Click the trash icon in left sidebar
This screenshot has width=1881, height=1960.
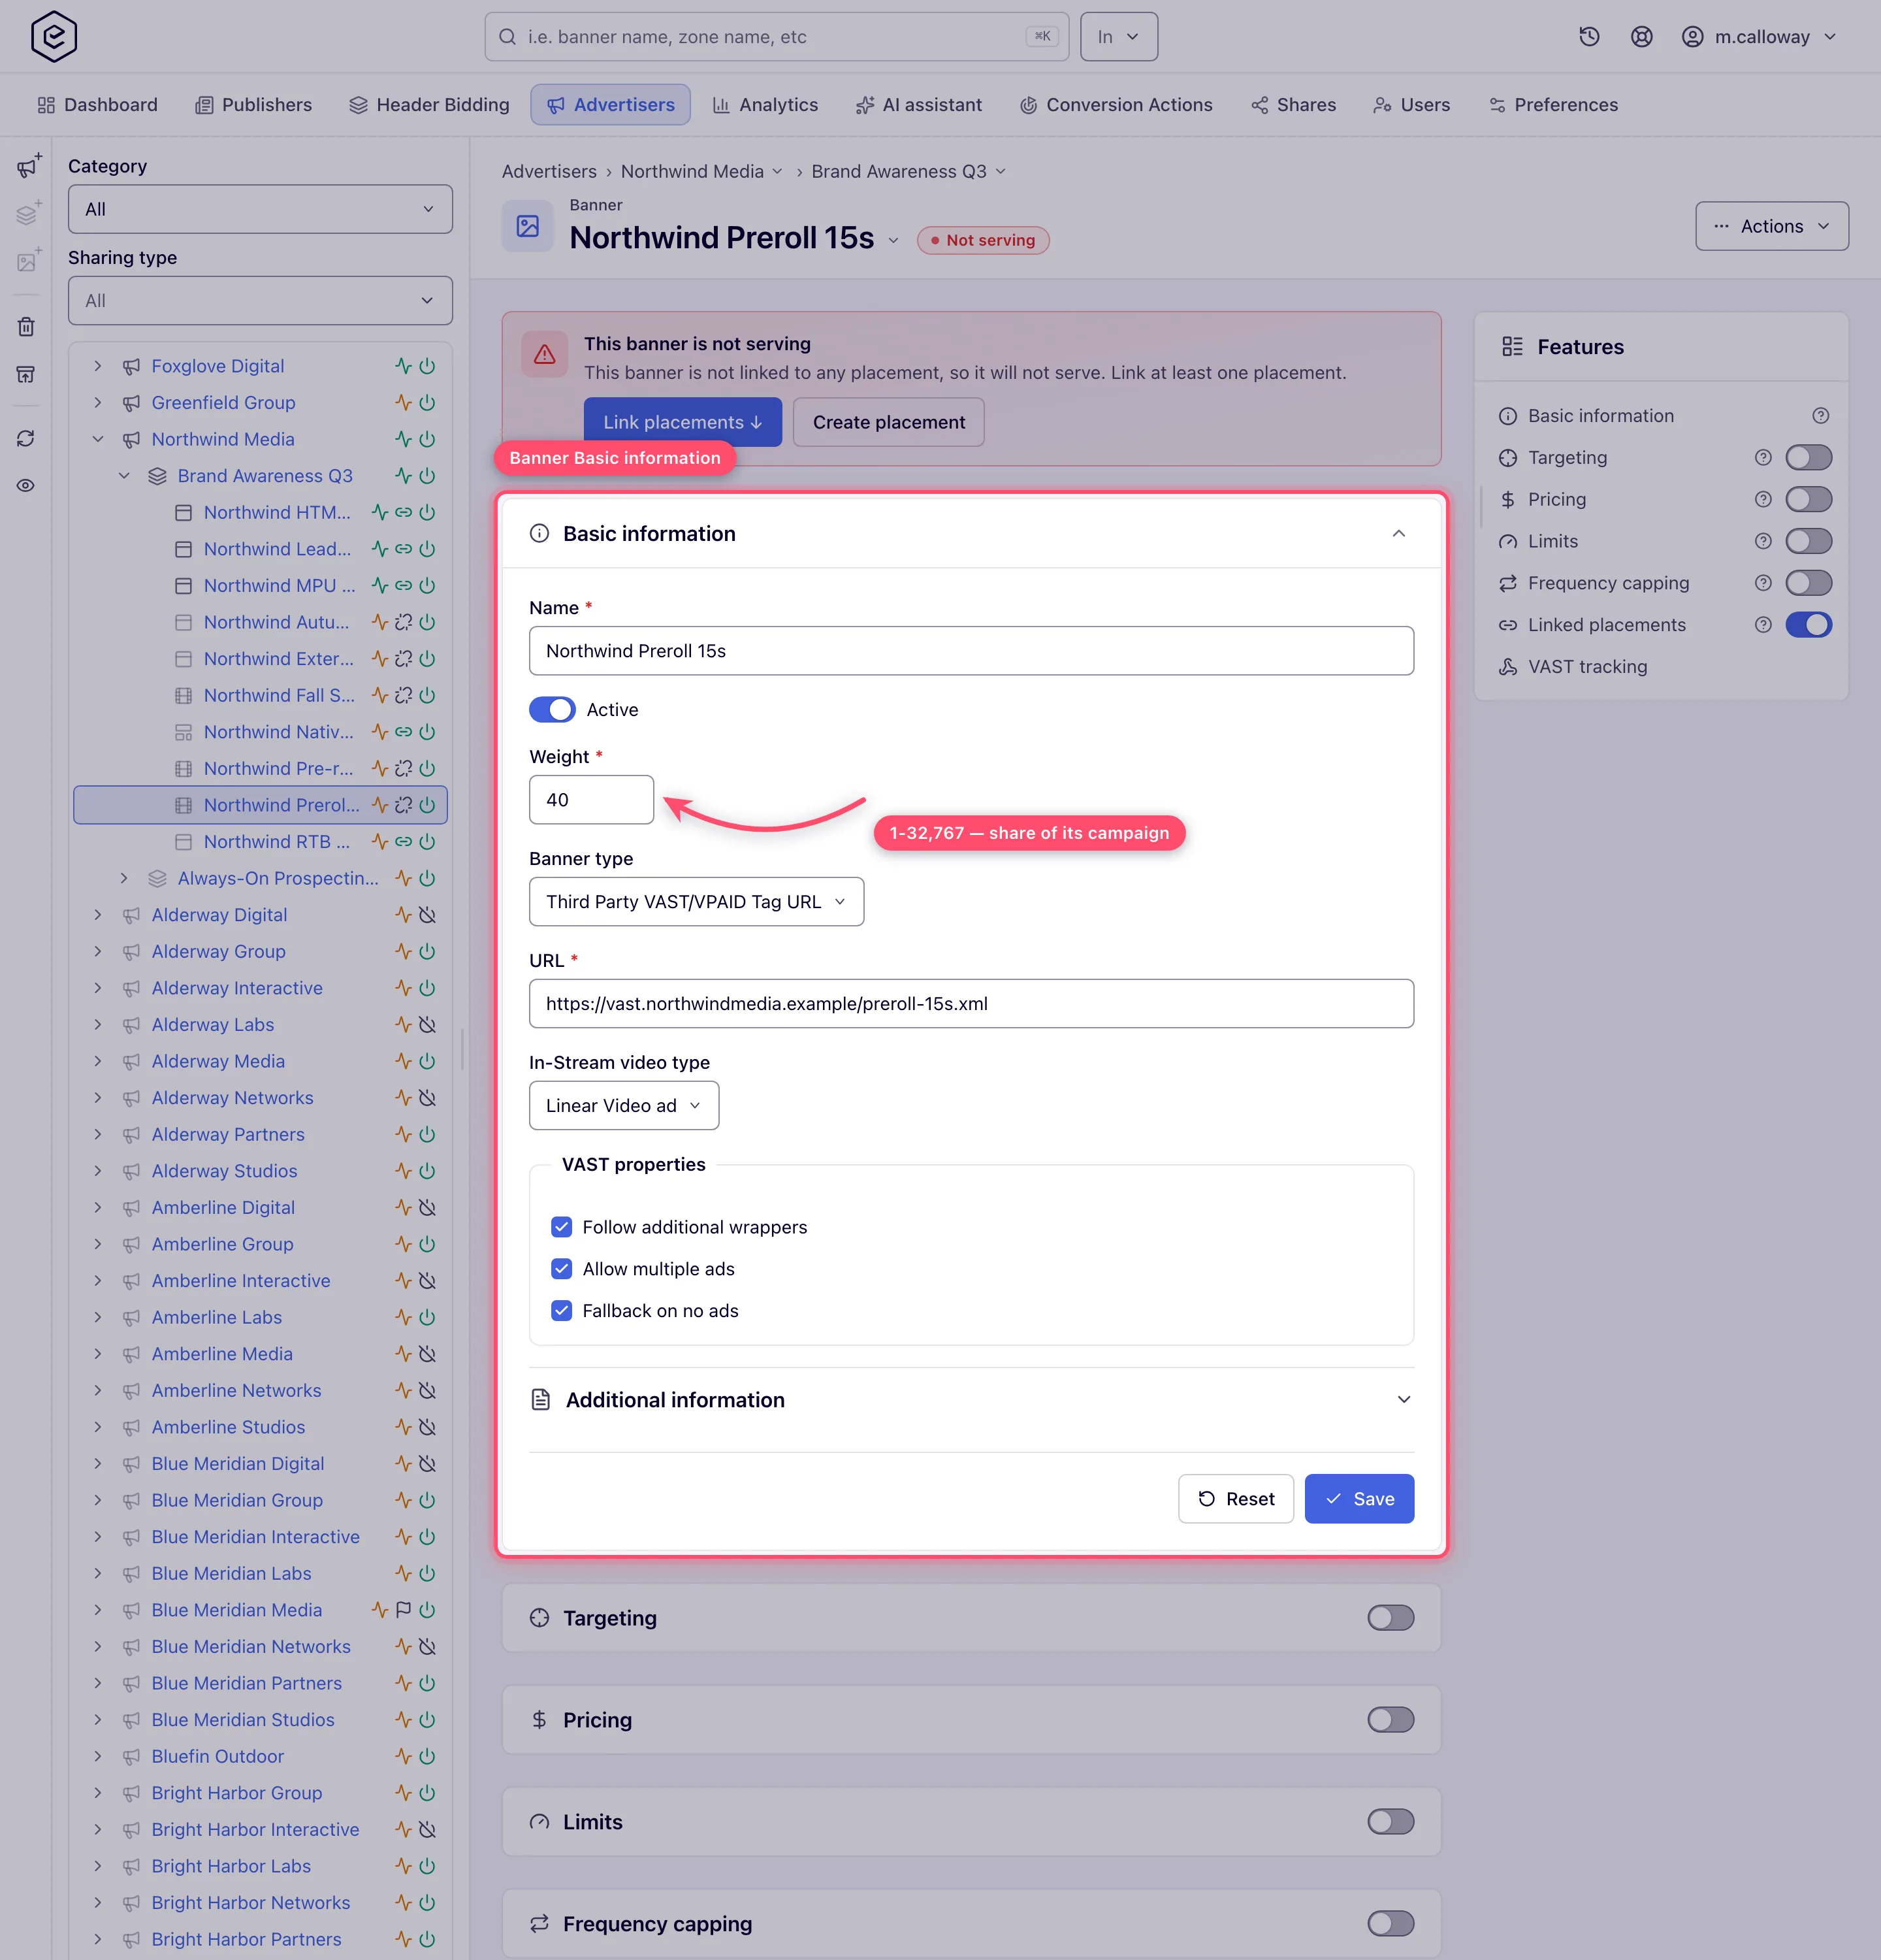pos(27,327)
